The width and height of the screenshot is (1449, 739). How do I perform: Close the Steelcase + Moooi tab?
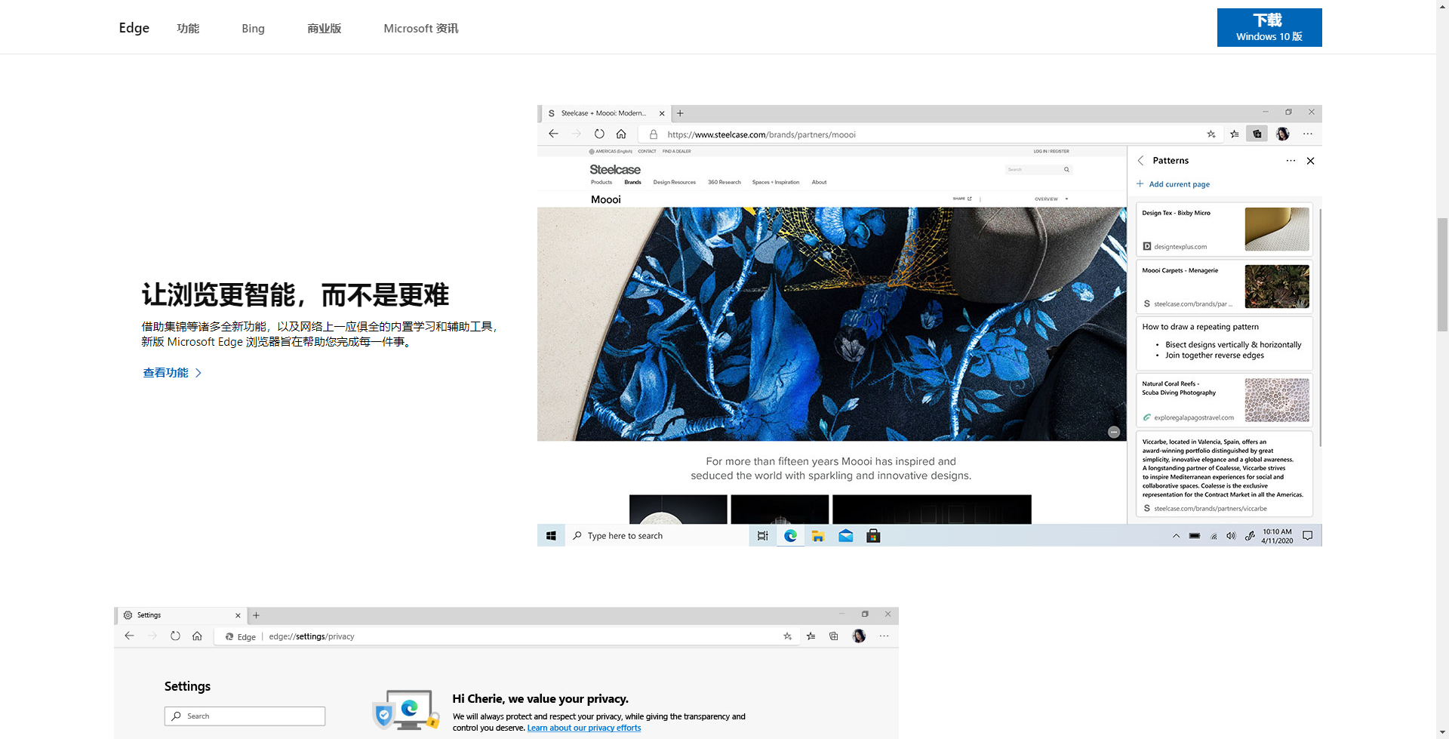[662, 113]
